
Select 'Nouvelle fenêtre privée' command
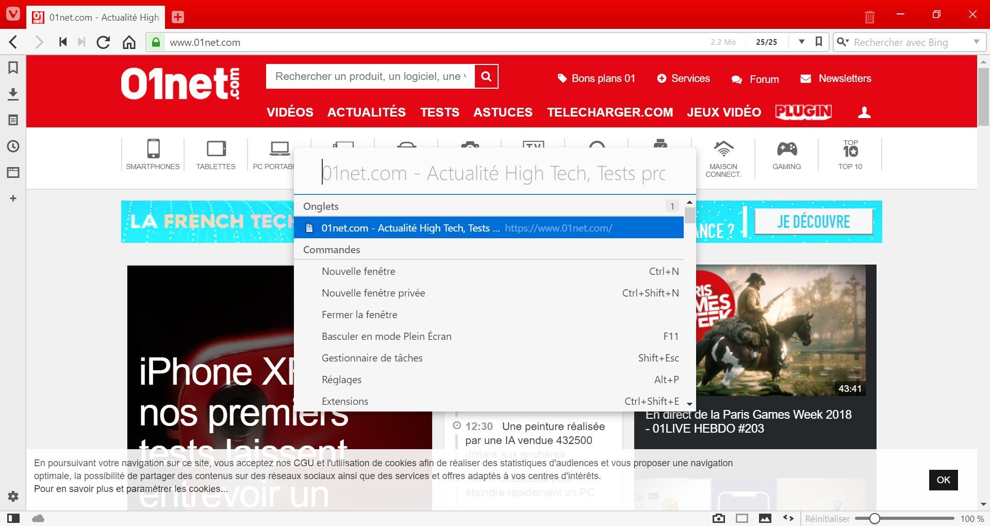click(373, 293)
